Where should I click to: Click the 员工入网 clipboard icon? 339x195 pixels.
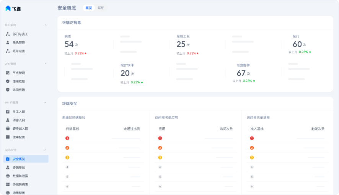(x=8, y=112)
